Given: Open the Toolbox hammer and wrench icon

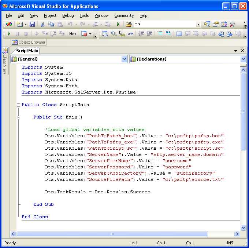Looking at the screenshot, I should [x=232, y=24].
